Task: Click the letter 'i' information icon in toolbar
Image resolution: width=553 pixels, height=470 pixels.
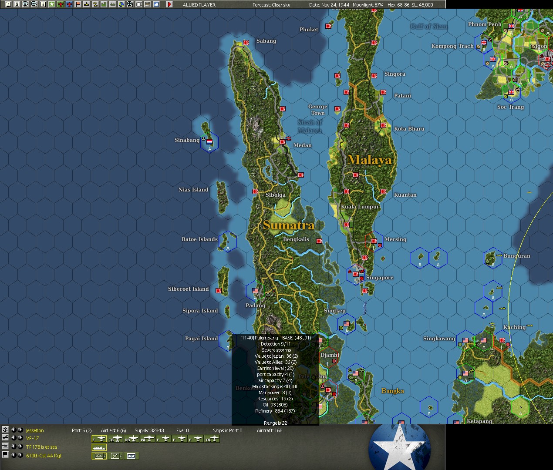Action: tap(43, 4)
